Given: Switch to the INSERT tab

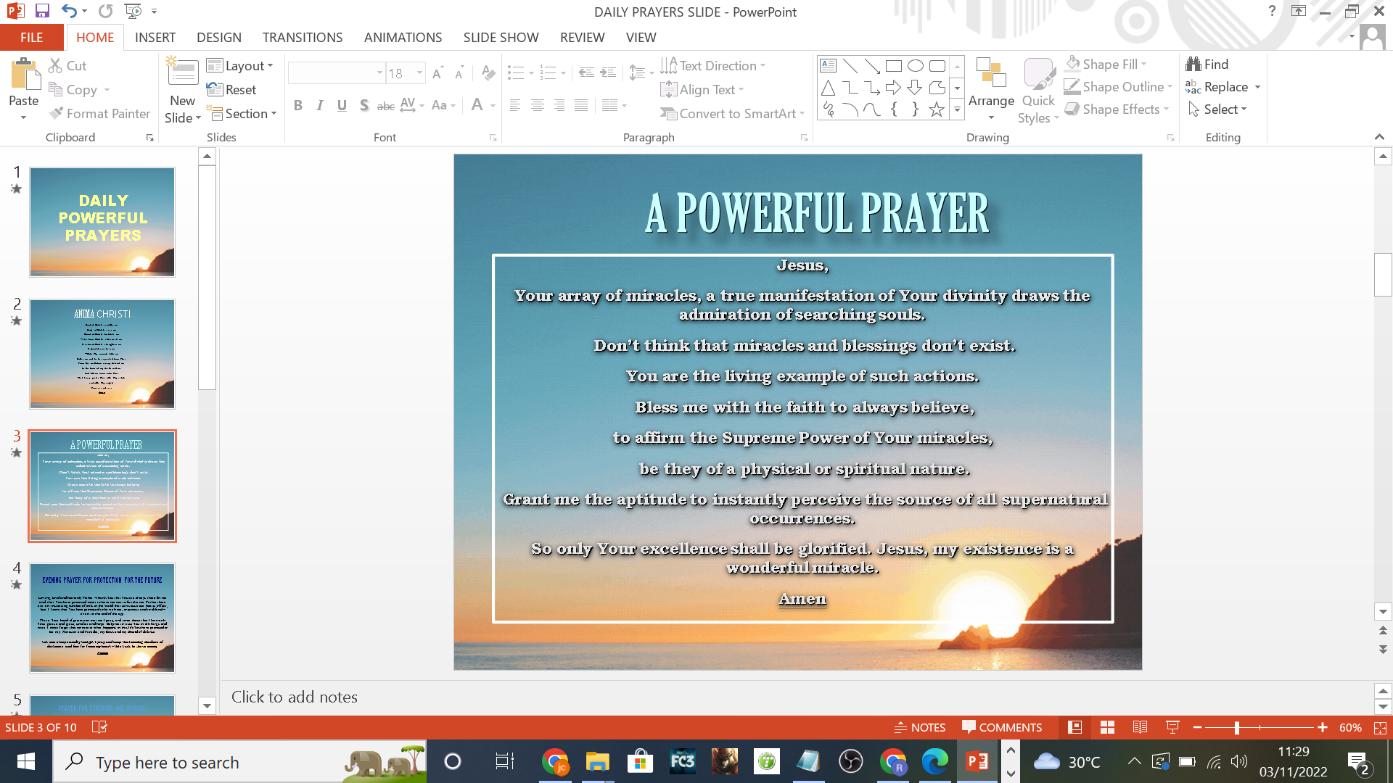Looking at the screenshot, I should tap(155, 37).
